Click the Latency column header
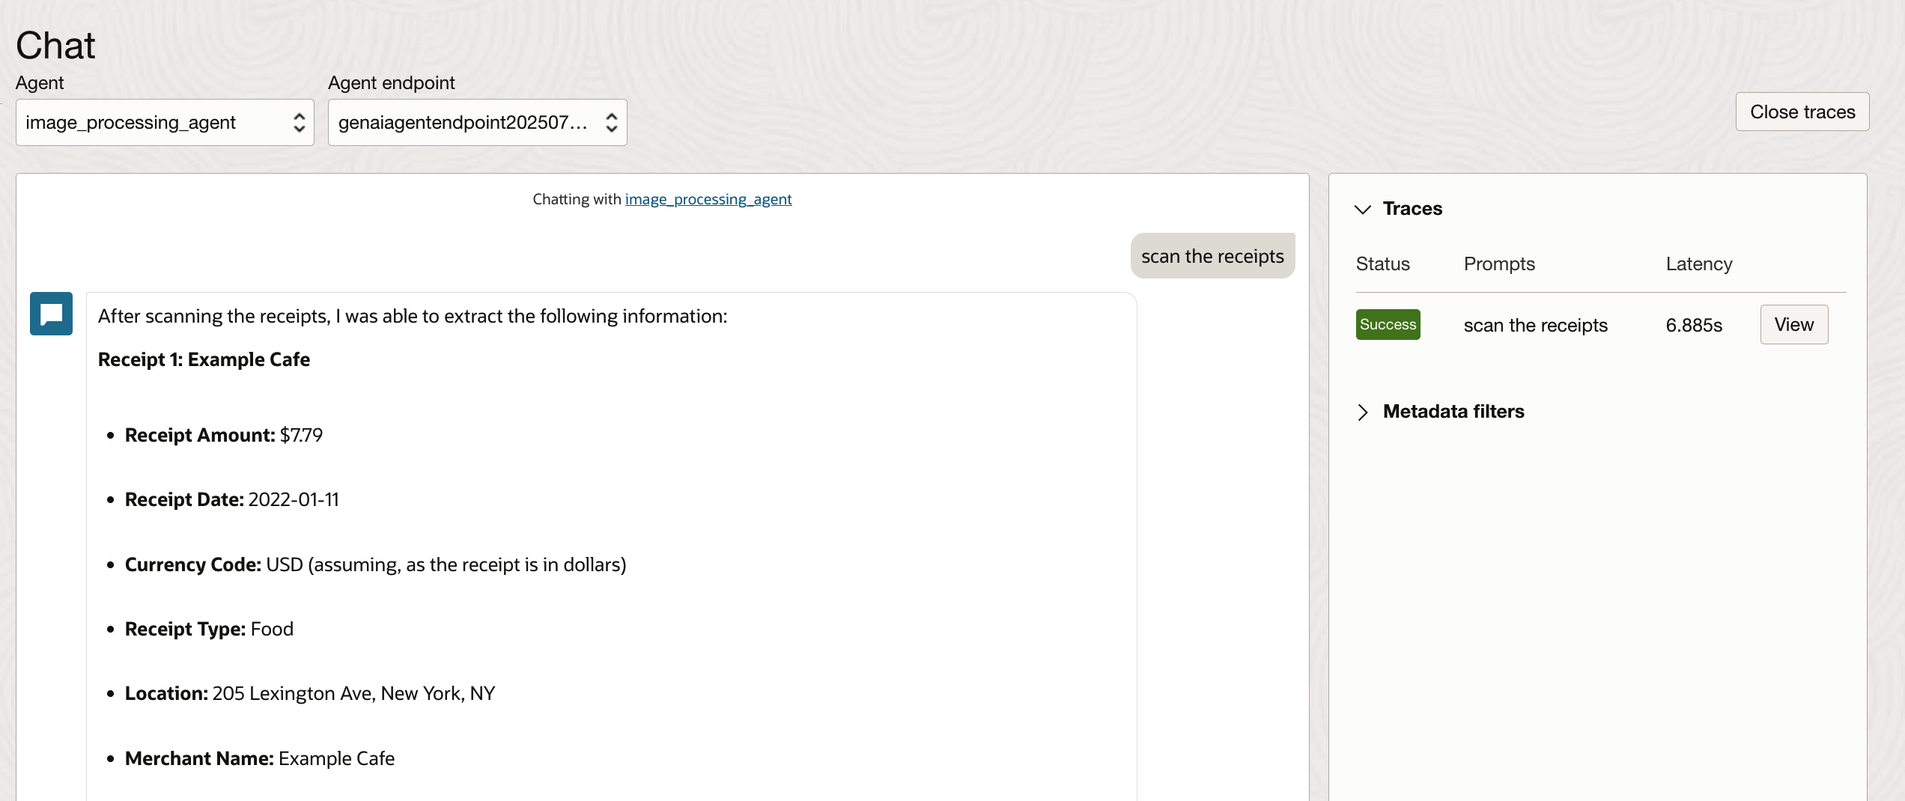The width and height of the screenshot is (1905, 801). point(1698,264)
